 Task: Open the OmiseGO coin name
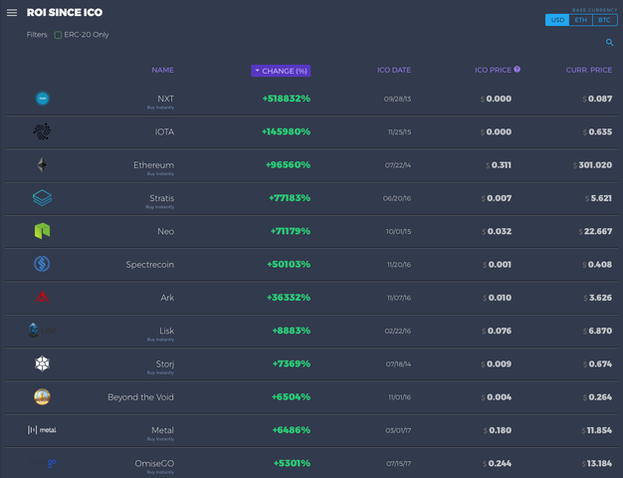pyautogui.click(x=154, y=463)
